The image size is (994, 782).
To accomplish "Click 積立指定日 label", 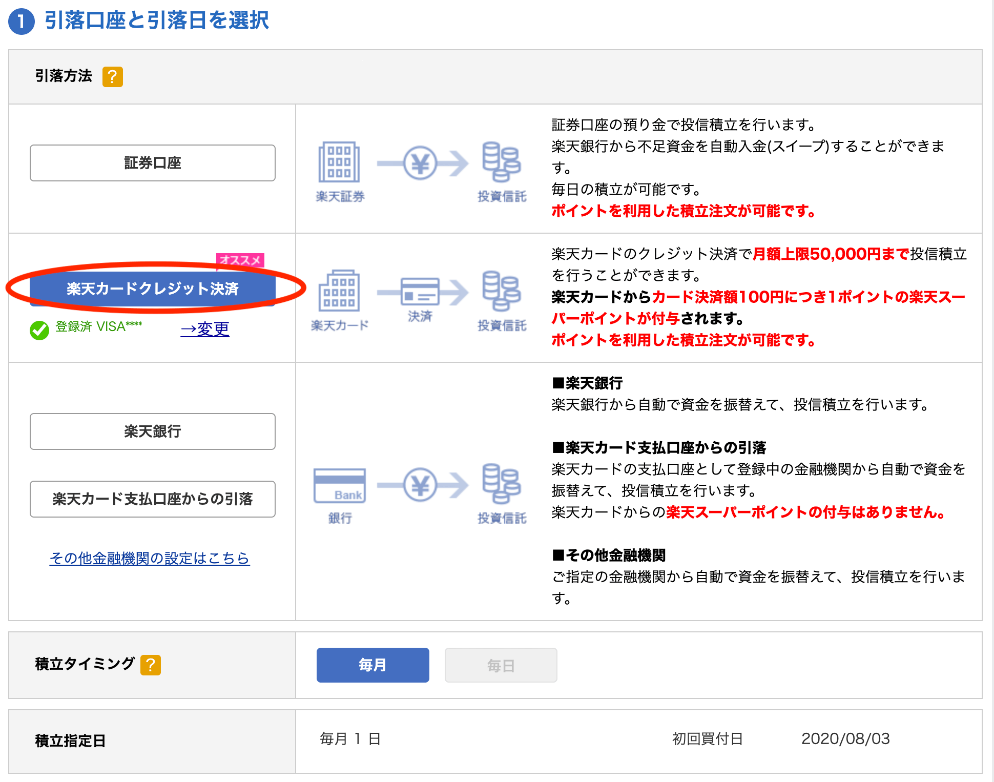I will (70, 741).
